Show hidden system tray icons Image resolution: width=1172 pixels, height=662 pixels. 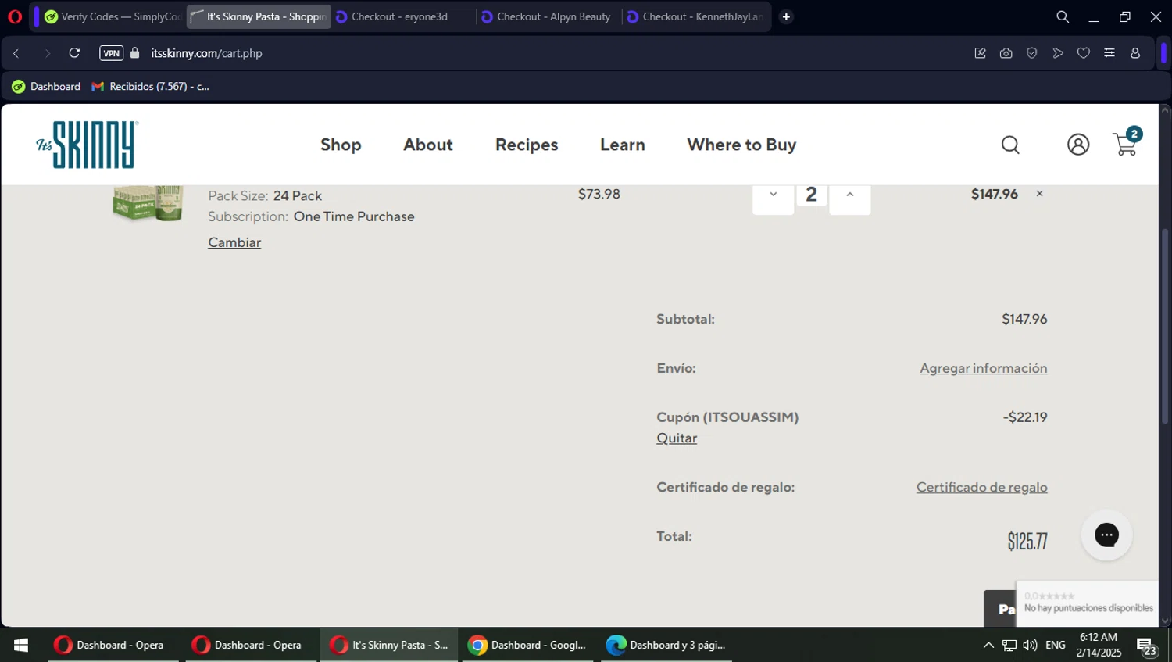988,645
